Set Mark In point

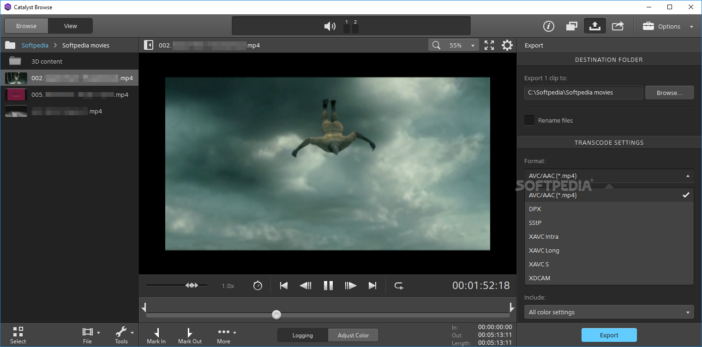(156, 335)
